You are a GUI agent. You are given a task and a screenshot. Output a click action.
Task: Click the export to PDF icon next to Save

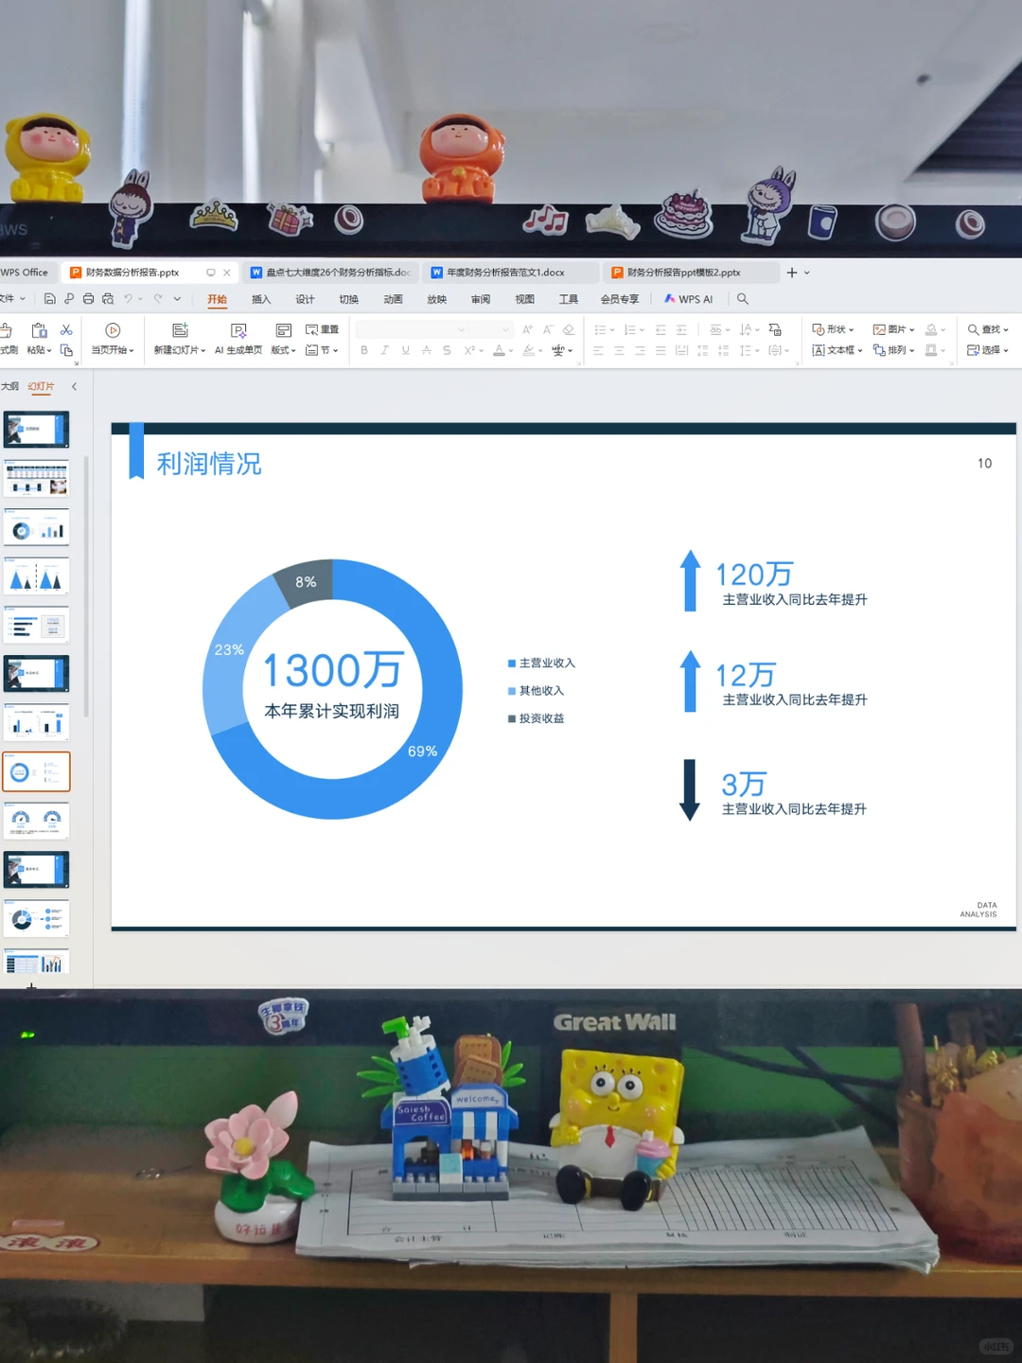click(69, 299)
